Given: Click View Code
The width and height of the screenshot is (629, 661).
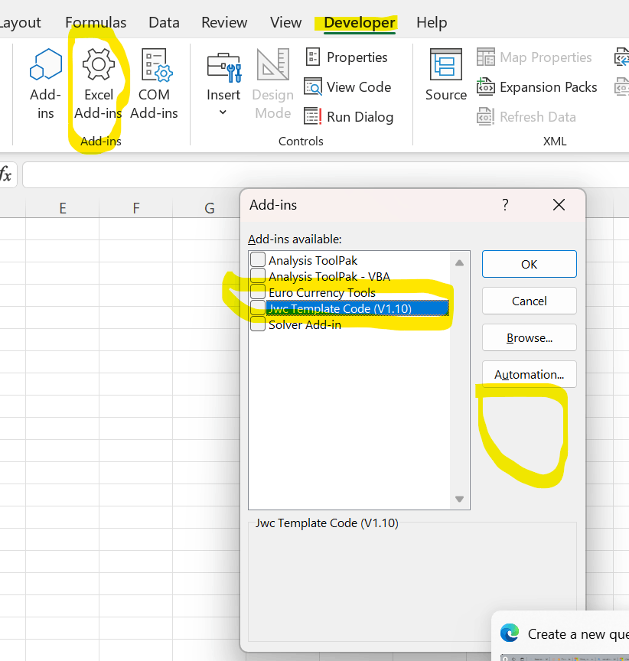Looking at the screenshot, I should coord(347,87).
